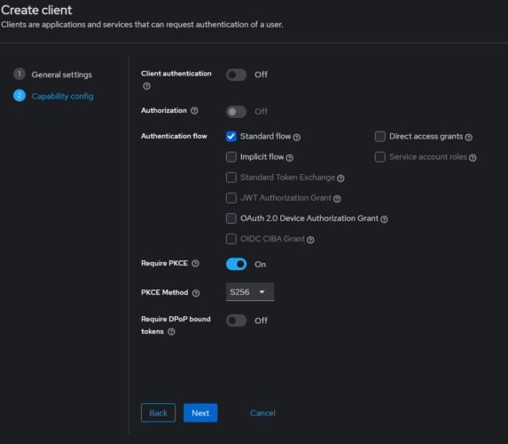
Task: Click step 2 number badge
Action: (20, 95)
